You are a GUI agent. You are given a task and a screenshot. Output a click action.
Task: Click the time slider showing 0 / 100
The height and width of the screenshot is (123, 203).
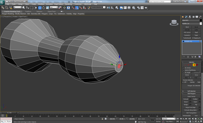click(9, 113)
